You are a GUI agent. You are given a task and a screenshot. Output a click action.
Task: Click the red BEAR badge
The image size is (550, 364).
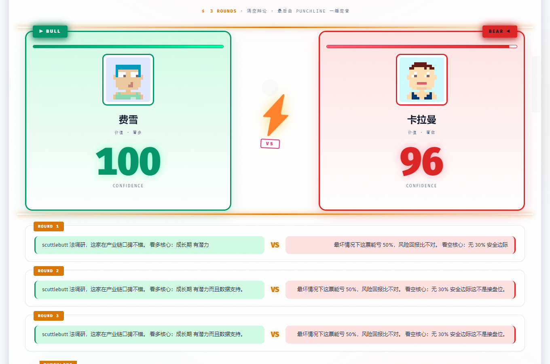[x=499, y=31]
